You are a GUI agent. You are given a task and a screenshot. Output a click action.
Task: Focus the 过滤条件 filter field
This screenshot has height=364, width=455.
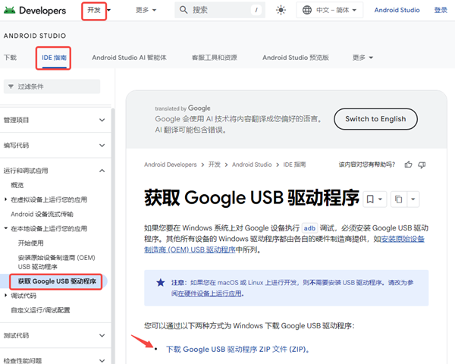(52, 86)
